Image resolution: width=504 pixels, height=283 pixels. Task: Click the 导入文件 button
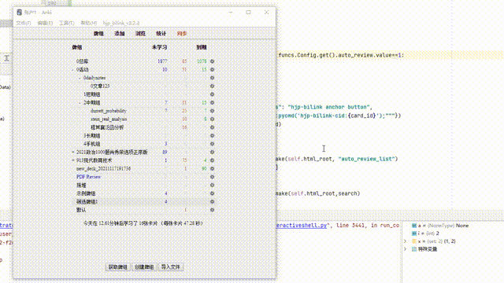pyautogui.click(x=171, y=267)
